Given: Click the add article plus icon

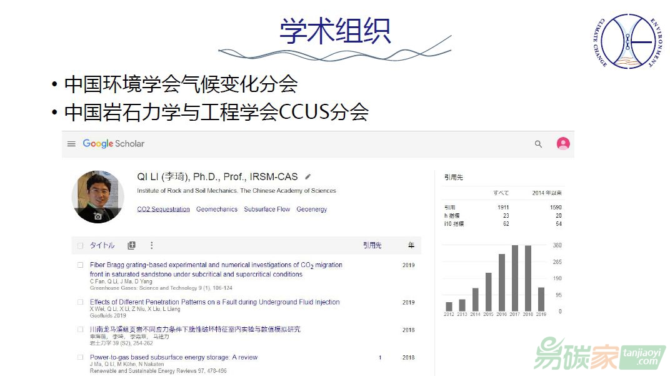Looking at the screenshot, I should pyautogui.click(x=131, y=246).
